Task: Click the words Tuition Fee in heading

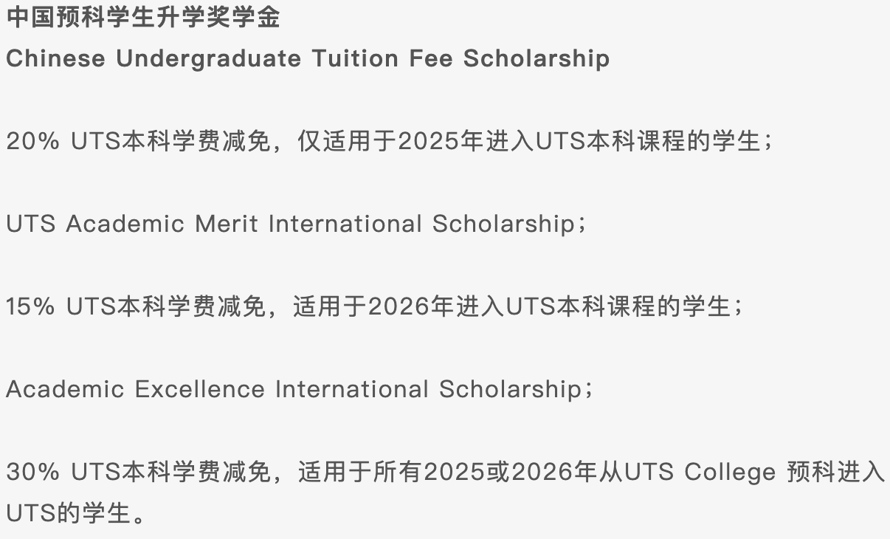Action: (x=382, y=58)
